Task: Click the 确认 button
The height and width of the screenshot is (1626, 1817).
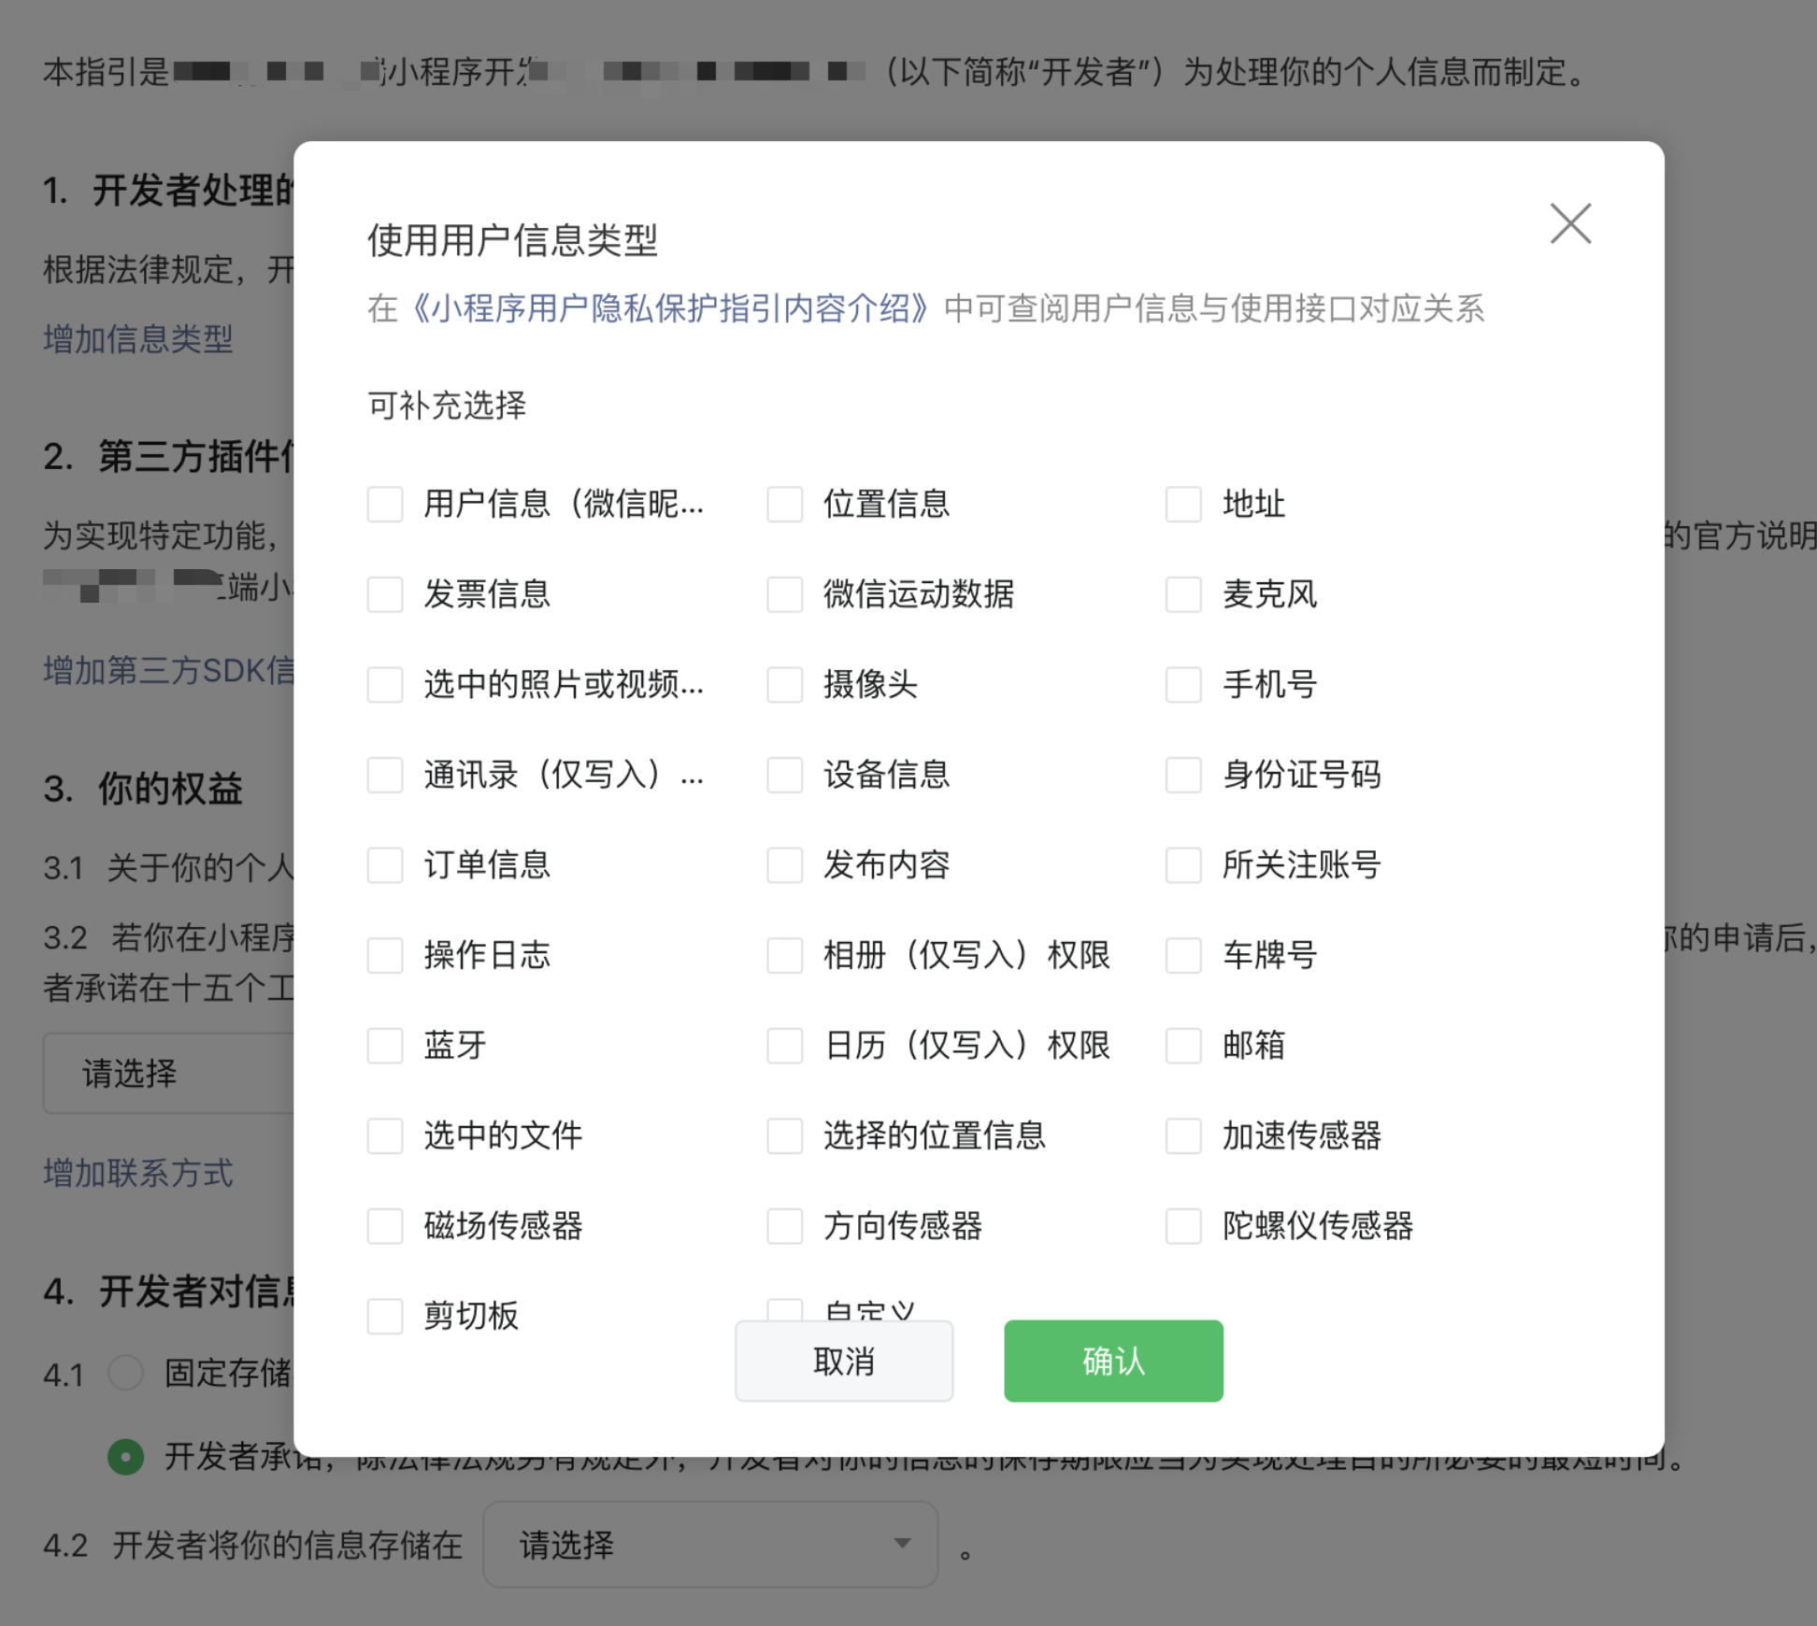Action: (x=1112, y=1361)
